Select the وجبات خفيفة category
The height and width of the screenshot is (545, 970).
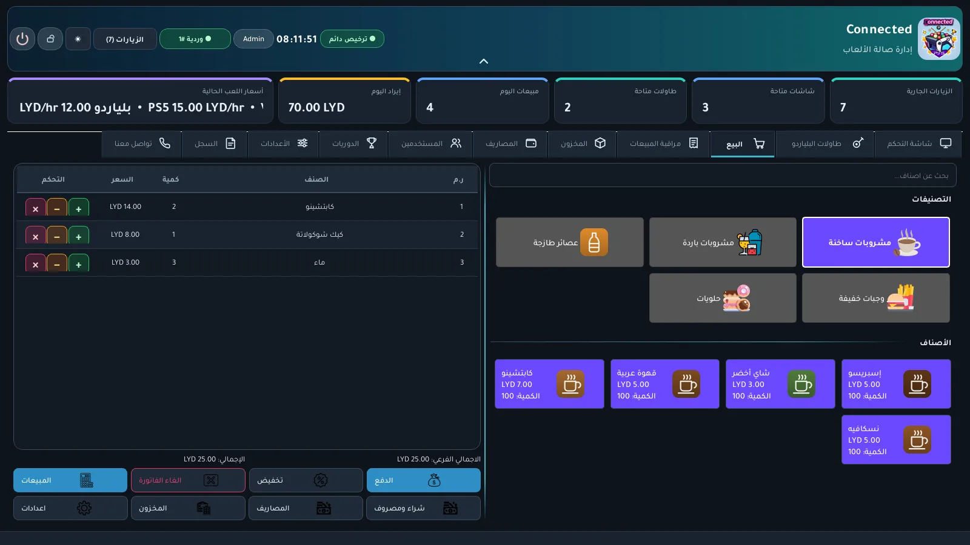[876, 298]
